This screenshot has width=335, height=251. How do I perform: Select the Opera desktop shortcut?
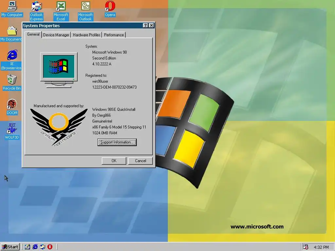[110, 8]
